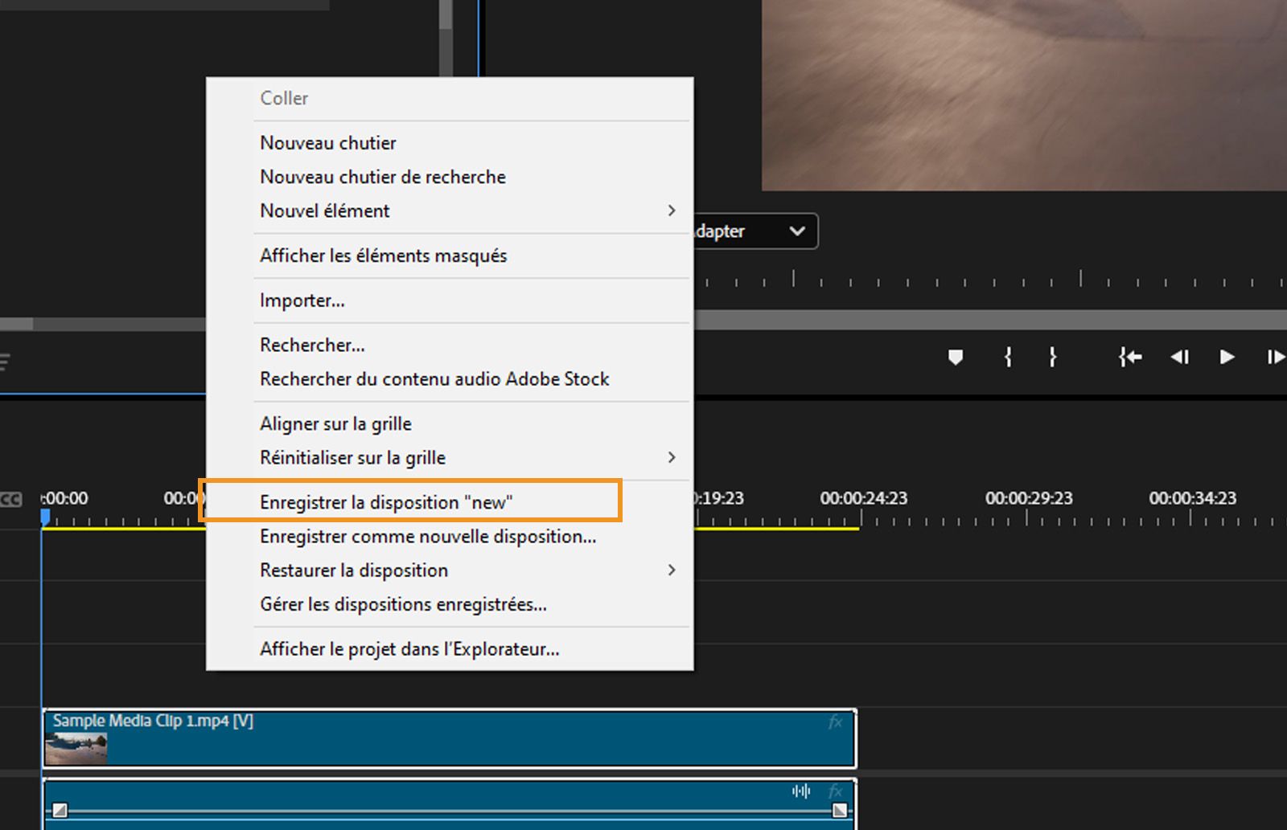Click the fade handle at the audio clip start

coord(60,810)
